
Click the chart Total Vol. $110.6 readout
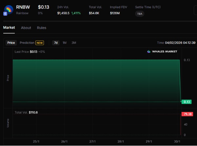coord(26,112)
